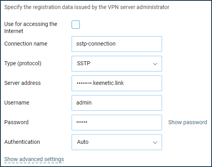Click the masked dots in the Server address
Viewport: 212px width, 167px height.
pyautogui.click(x=84, y=83)
